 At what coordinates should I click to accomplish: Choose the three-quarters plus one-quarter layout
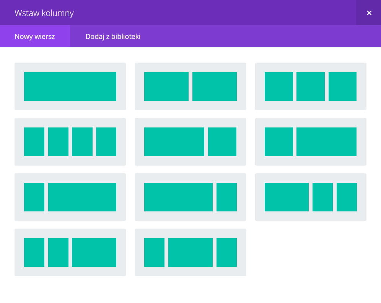(x=190, y=197)
